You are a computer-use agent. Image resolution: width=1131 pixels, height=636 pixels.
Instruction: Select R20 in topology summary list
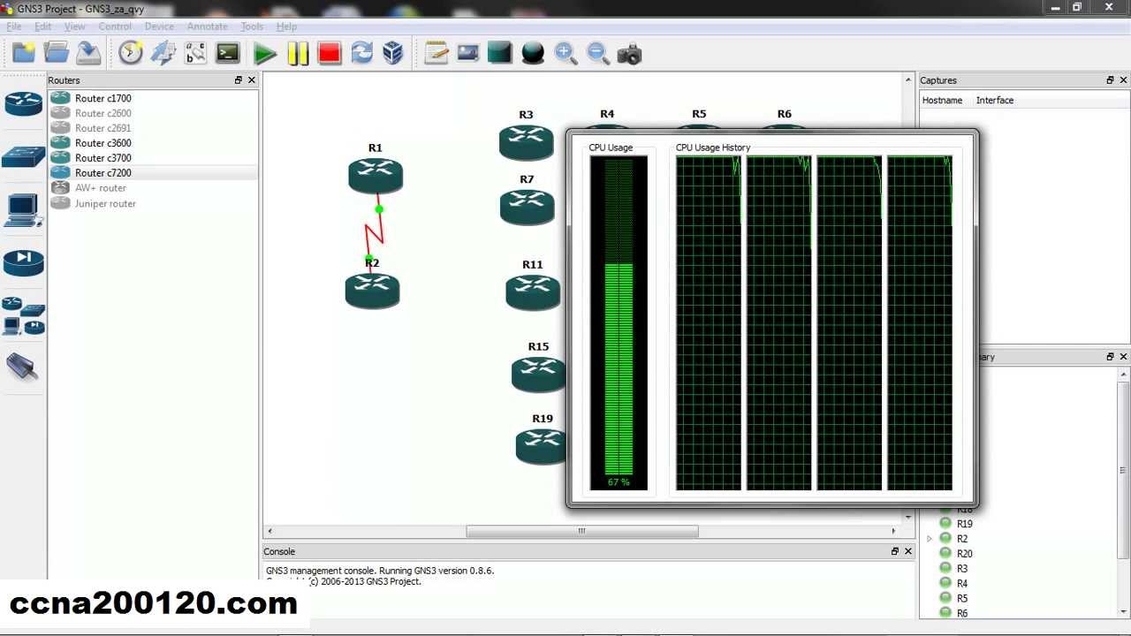pos(964,554)
